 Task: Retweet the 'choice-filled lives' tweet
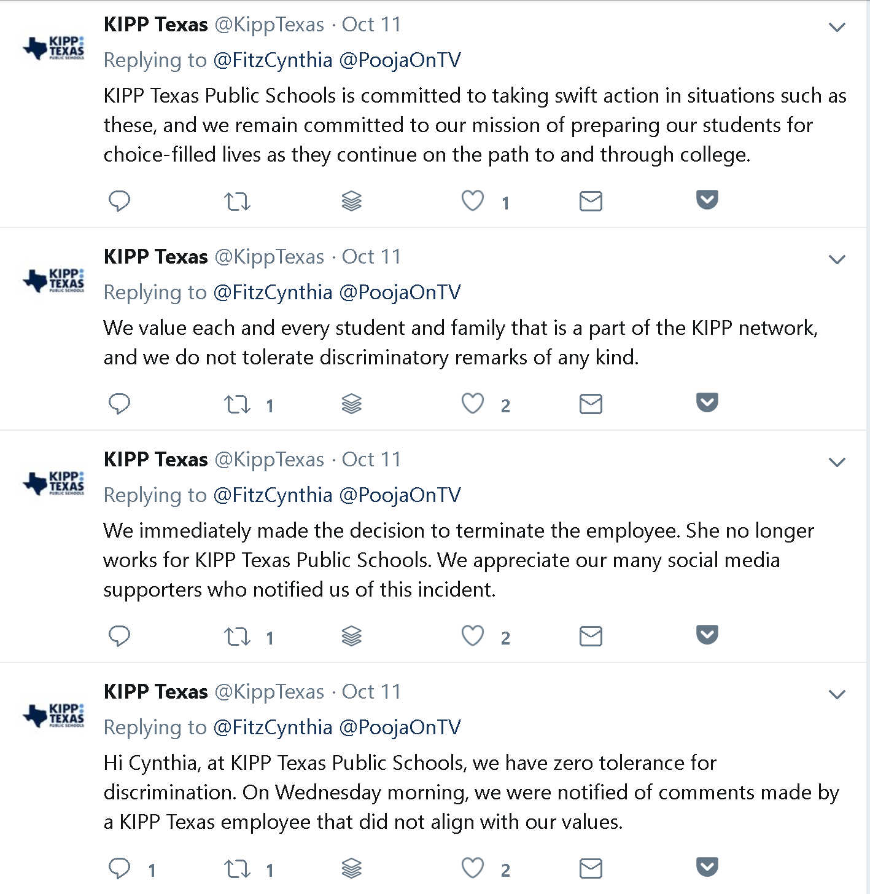point(237,201)
